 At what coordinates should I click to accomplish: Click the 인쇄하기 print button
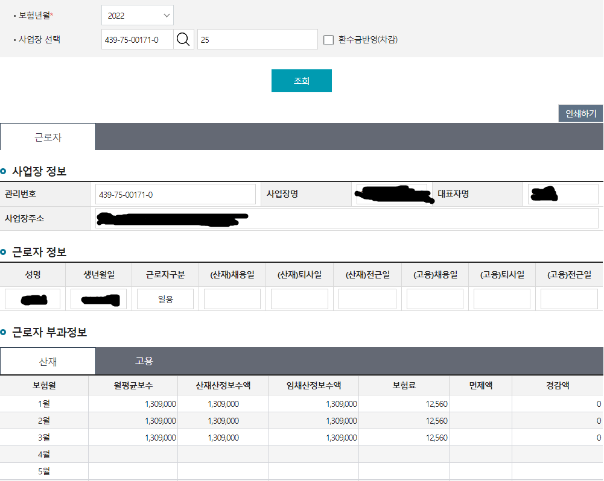point(580,113)
